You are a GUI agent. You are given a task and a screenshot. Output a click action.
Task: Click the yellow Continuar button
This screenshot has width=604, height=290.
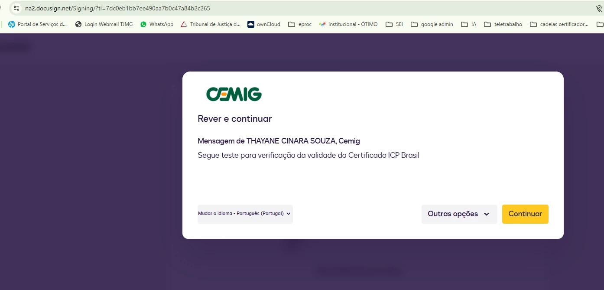tap(525, 214)
